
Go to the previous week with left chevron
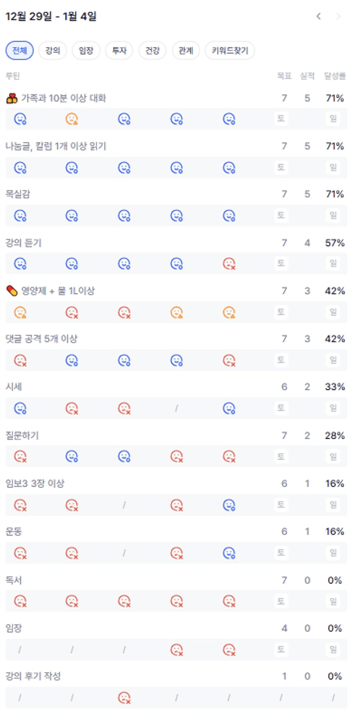(319, 16)
